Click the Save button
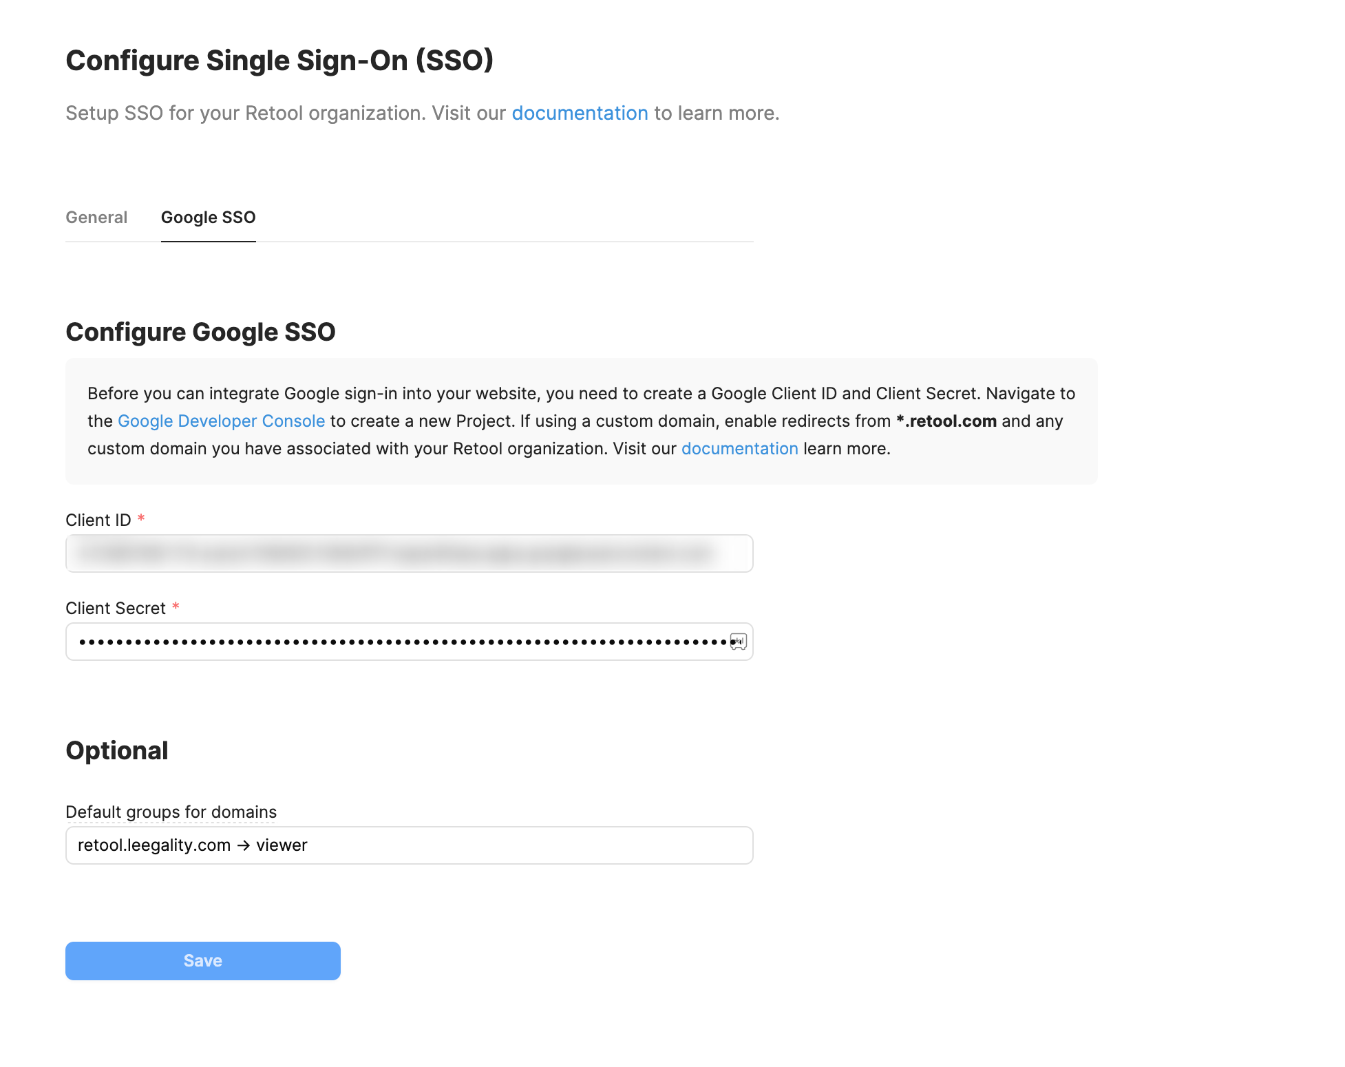The image size is (1345, 1067). coord(203,961)
